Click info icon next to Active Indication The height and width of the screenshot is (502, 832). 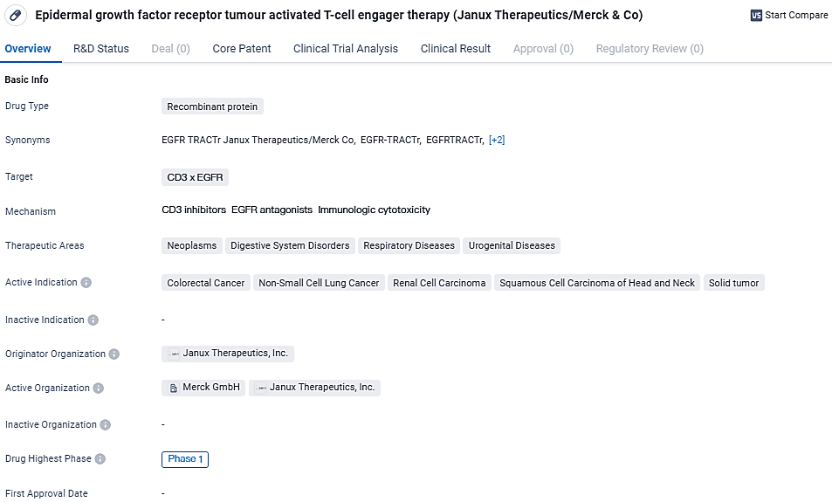[86, 283]
